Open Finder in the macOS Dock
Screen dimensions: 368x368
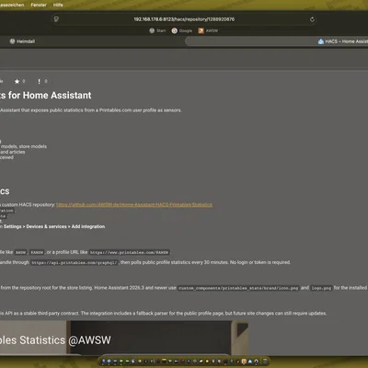(x=103, y=362)
